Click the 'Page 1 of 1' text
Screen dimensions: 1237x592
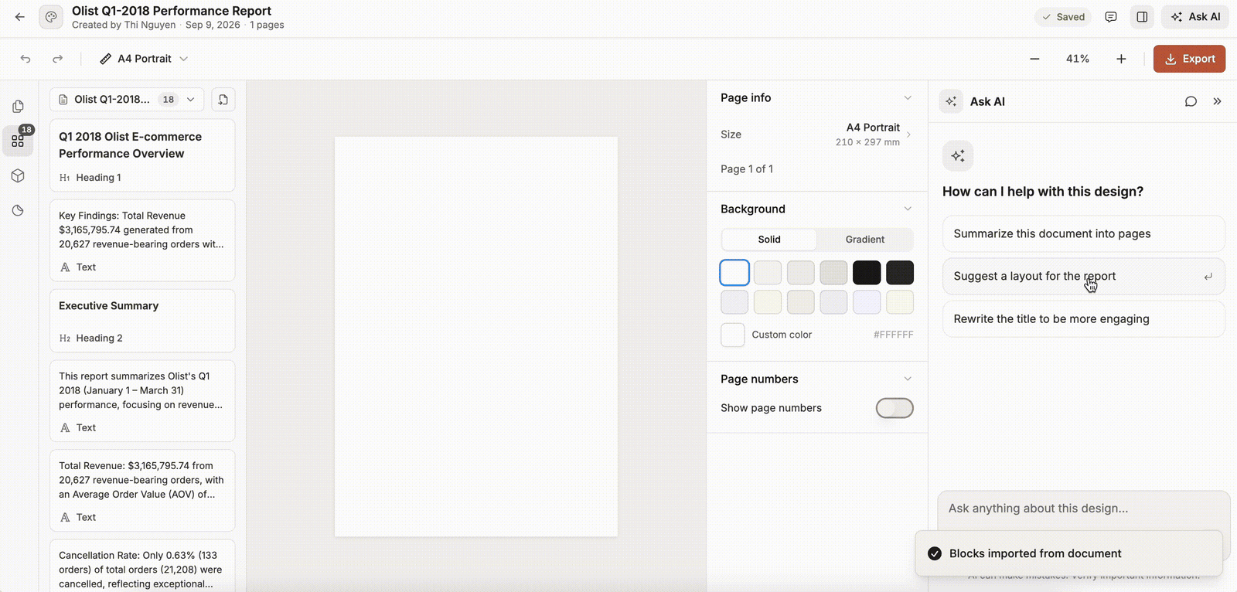point(747,169)
